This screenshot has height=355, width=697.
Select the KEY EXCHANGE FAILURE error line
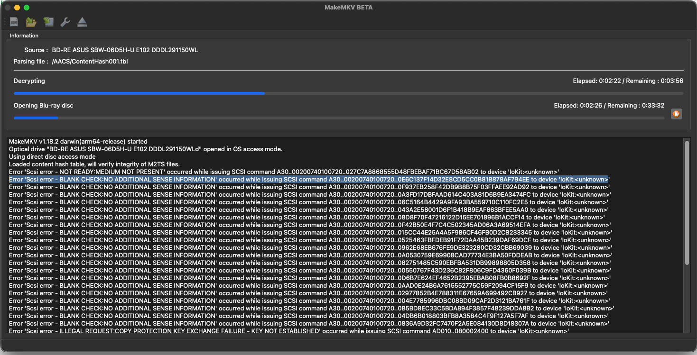288,330
